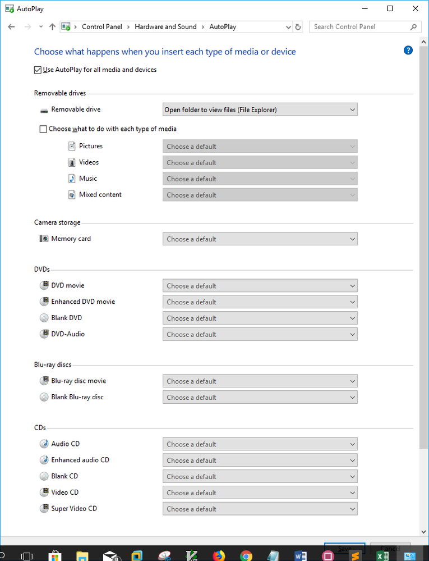Click the Enhanced DVD movie icon
The height and width of the screenshot is (561, 429).
(x=44, y=301)
